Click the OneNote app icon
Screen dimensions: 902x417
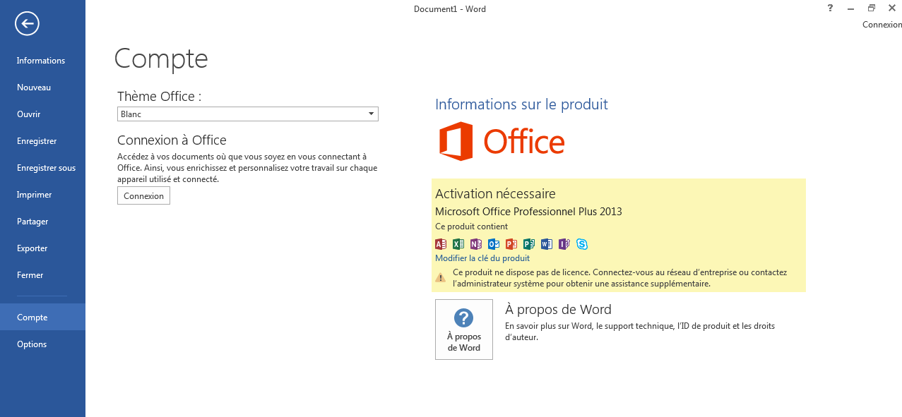(x=476, y=244)
